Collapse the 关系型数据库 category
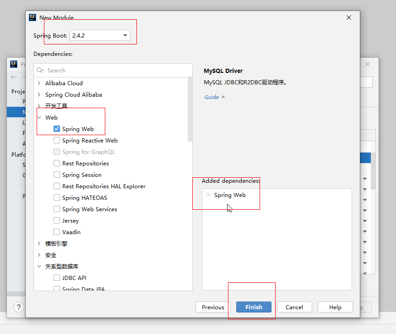 39,266
